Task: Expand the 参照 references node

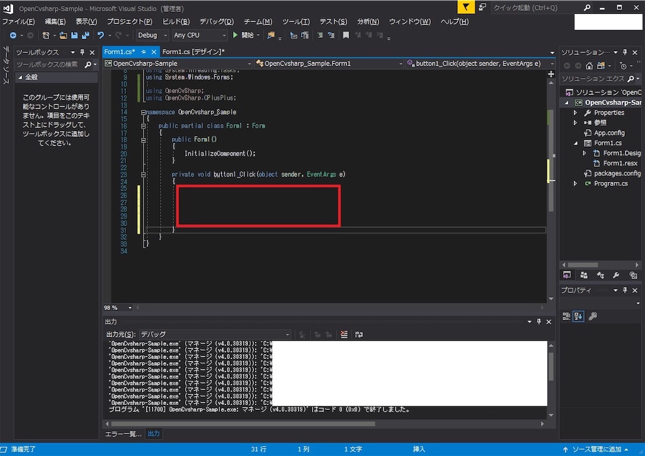Action: click(575, 123)
